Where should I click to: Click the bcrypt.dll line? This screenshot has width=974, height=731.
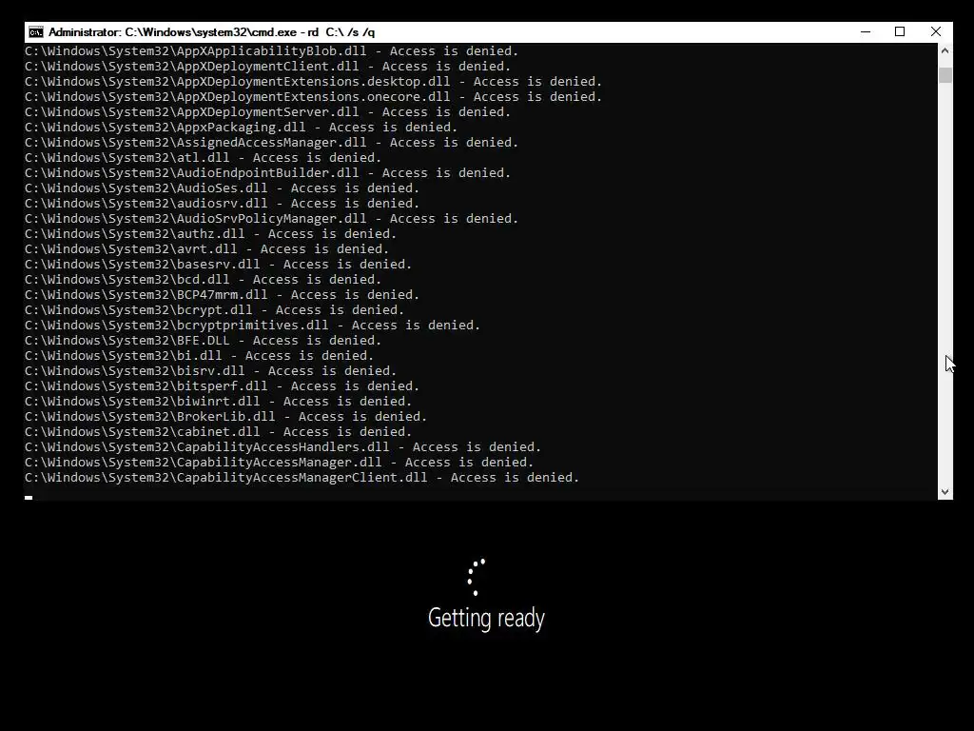point(215,310)
